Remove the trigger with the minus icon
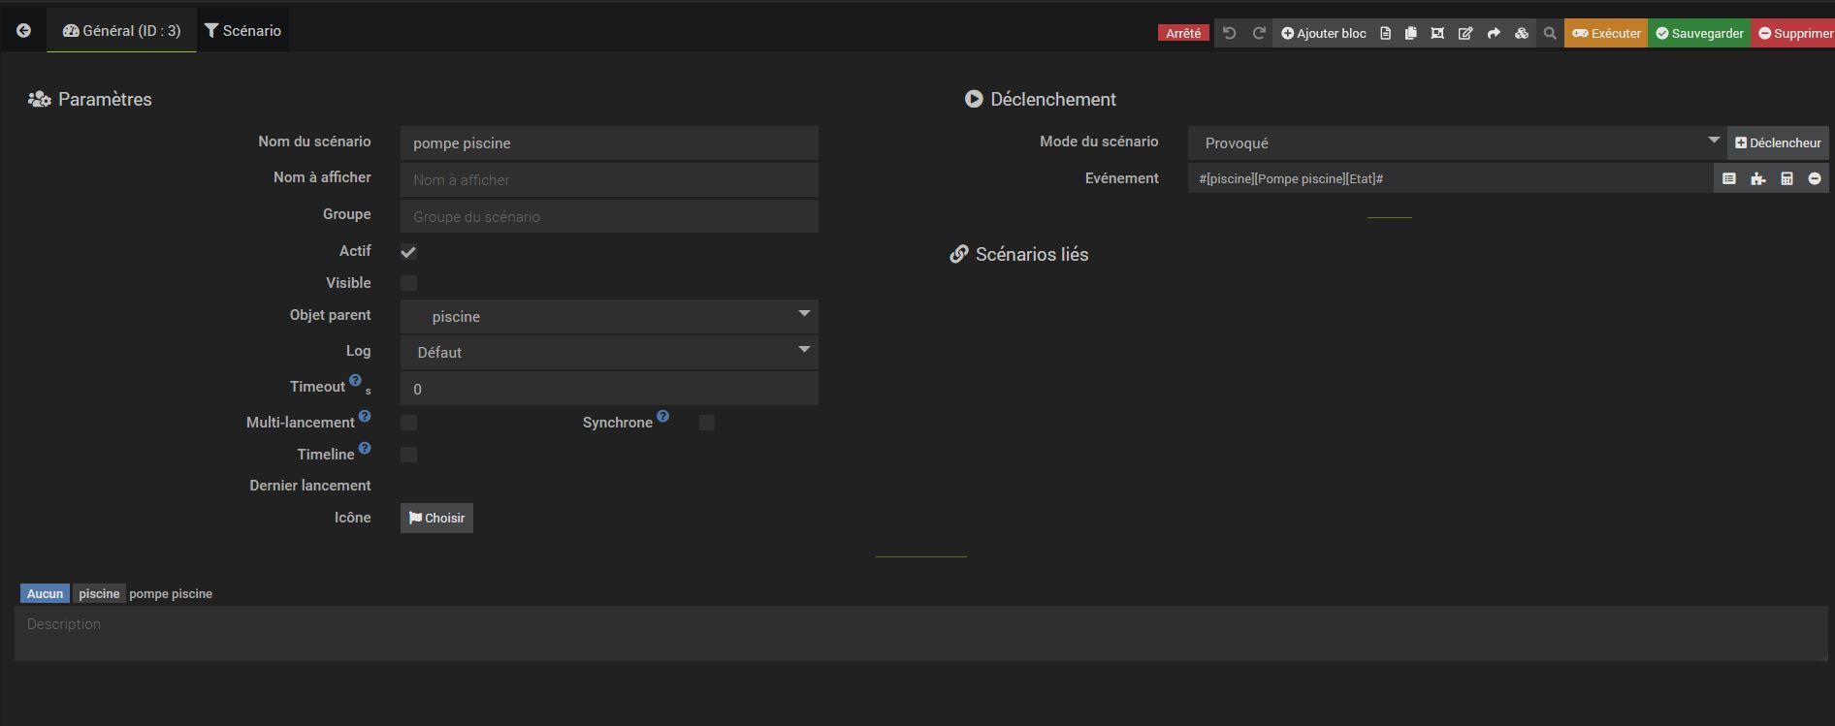Viewport: 1835px width, 726px height. pos(1815,178)
